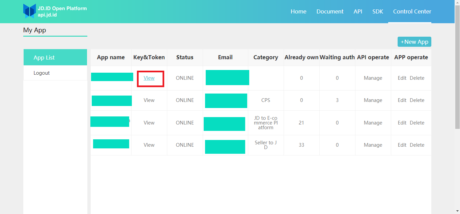
Task: View key for Seller to JD app
Action: (x=149, y=145)
